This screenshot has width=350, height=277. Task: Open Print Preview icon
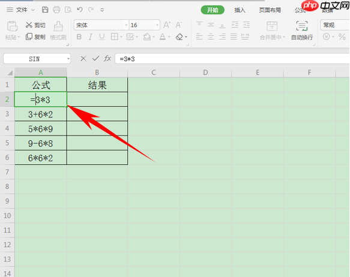[x=68, y=10]
